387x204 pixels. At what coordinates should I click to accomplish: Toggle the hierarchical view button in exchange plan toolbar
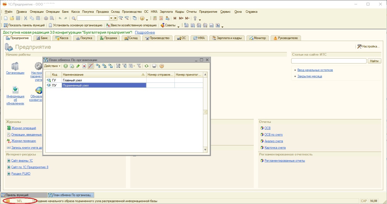(x=91, y=66)
